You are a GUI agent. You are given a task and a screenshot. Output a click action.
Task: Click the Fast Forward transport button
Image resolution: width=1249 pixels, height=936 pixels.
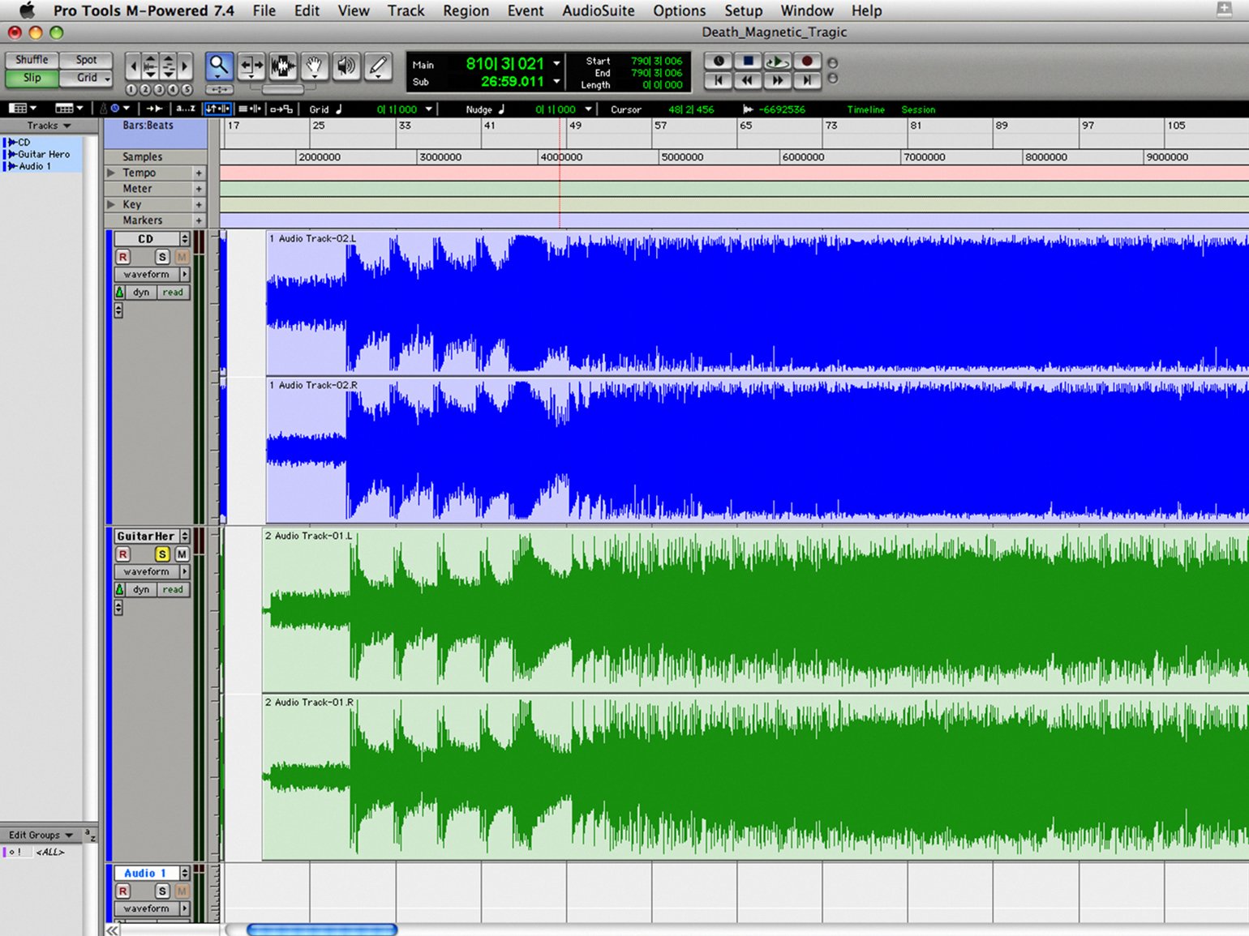778,80
